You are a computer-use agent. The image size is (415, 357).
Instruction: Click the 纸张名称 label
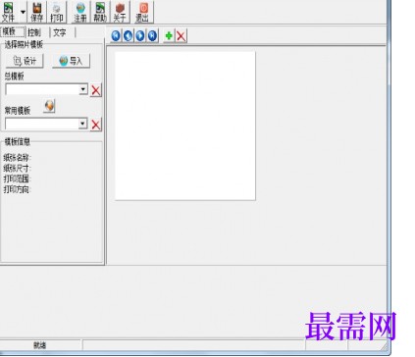(x=17, y=158)
